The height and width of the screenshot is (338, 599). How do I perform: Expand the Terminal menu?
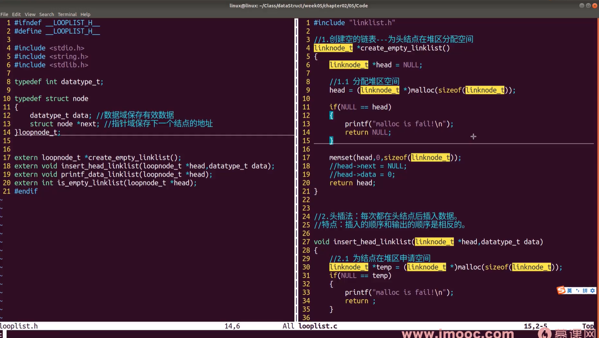[x=67, y=14]
